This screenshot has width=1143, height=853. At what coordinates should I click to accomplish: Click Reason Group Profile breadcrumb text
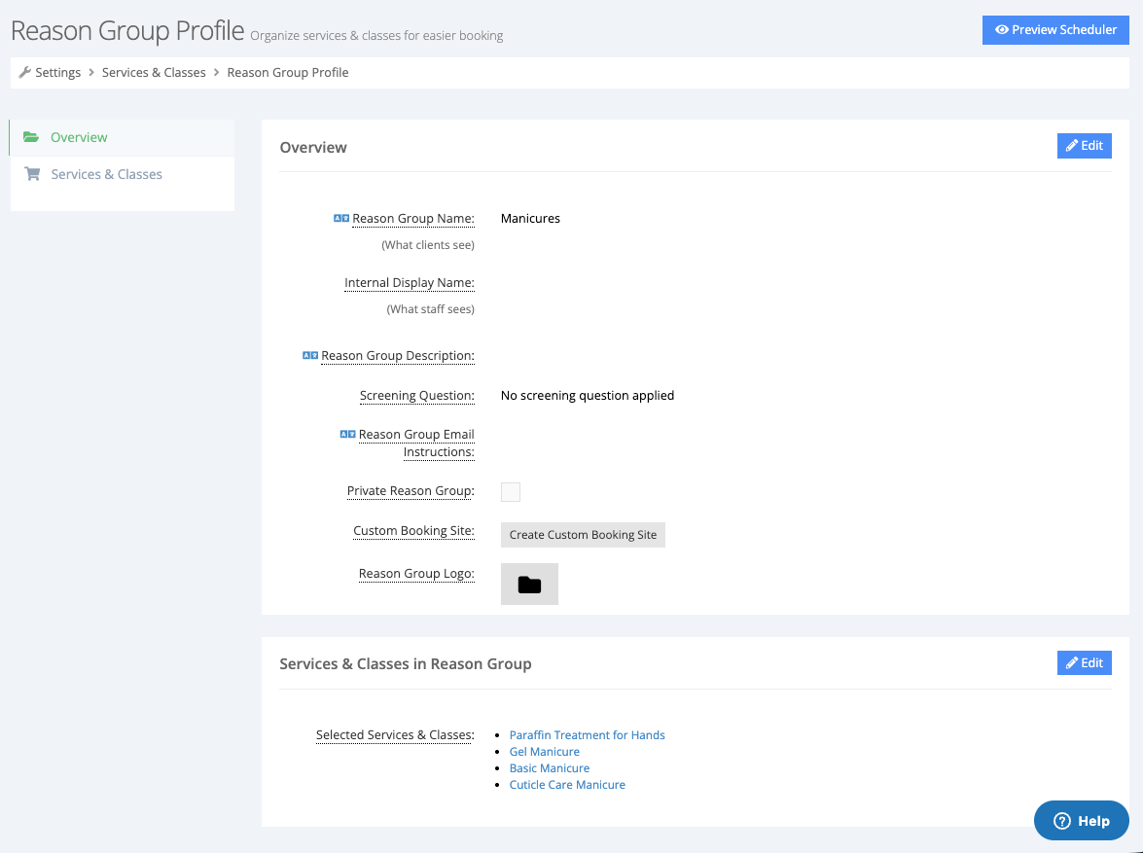[288, 72]
